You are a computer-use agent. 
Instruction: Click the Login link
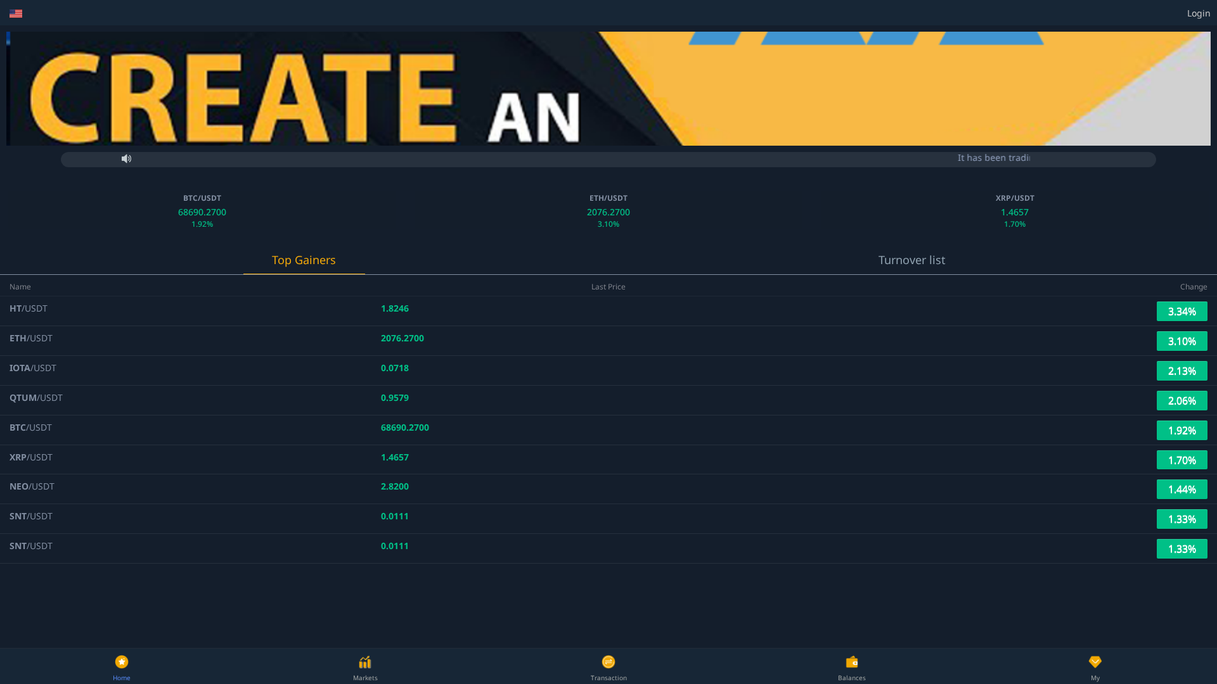pos(1197,13)
